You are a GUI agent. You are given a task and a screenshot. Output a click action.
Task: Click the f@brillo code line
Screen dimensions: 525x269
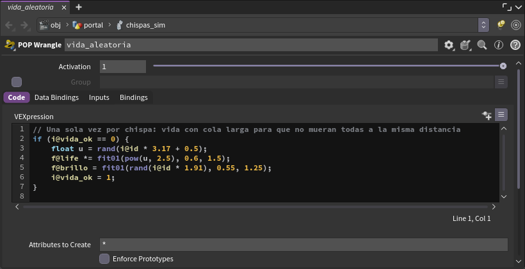point(161,168)
